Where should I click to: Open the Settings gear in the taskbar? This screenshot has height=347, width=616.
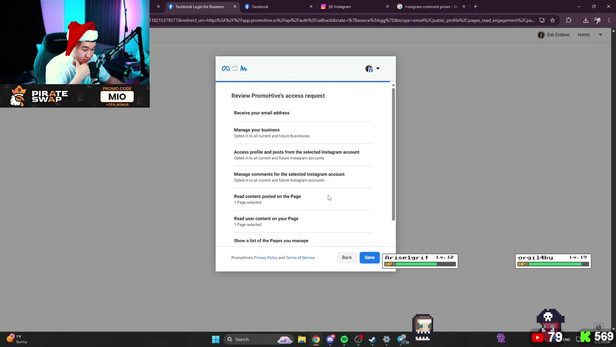[x=386, y=339]
